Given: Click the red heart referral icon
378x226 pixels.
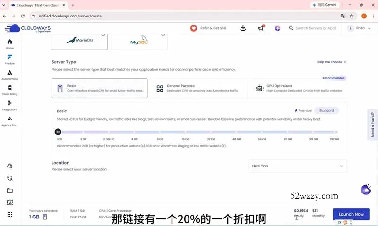Looking at the screenshot, I should click(x=193, y=28).
